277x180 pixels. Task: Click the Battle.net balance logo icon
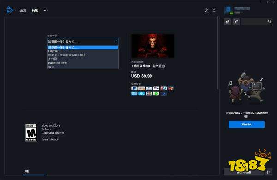click(163, 93)
